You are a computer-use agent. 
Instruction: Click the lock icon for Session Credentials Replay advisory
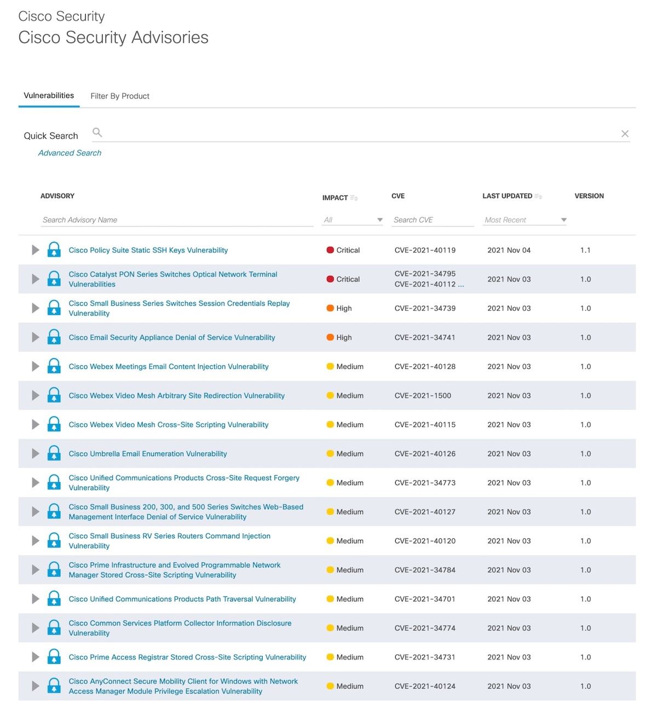(x=54, y=308)
